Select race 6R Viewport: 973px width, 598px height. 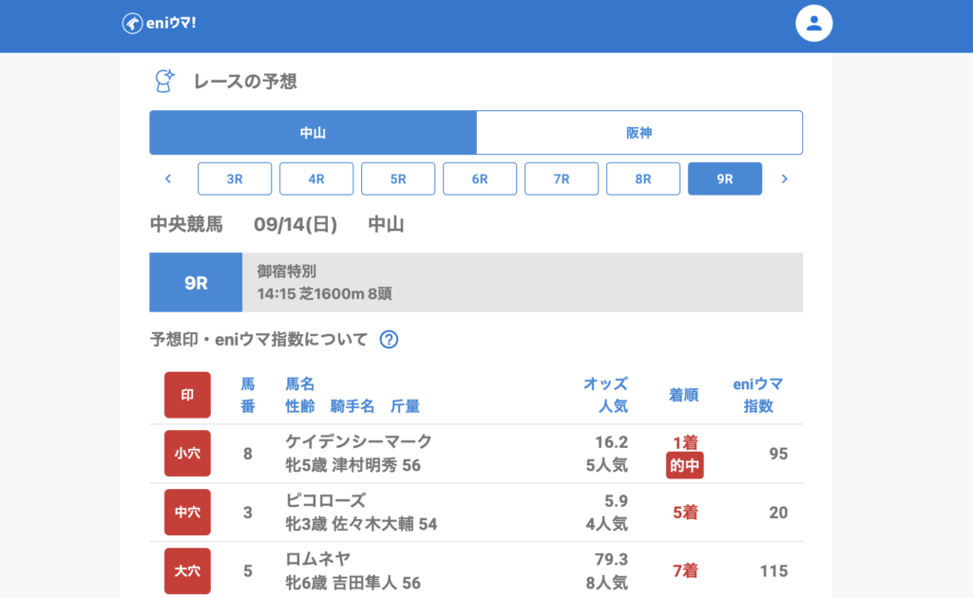pyautogui.click(x=480, y=178)
